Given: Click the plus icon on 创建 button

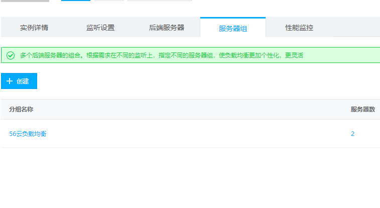Looking at the screenshot, I should click(10, 81).
